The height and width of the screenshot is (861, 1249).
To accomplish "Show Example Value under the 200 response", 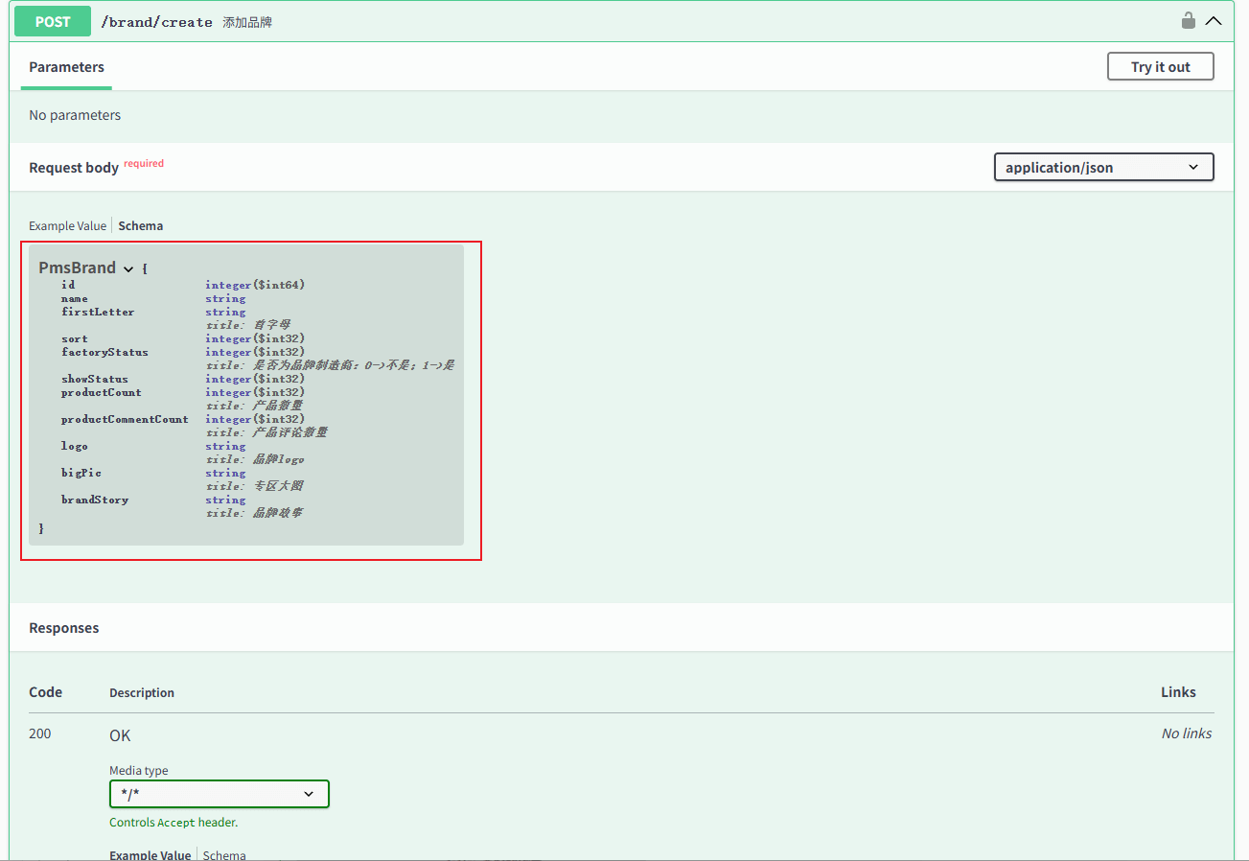I will coord(150,854).
